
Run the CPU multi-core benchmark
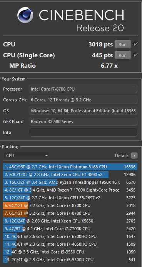point(123,44)
